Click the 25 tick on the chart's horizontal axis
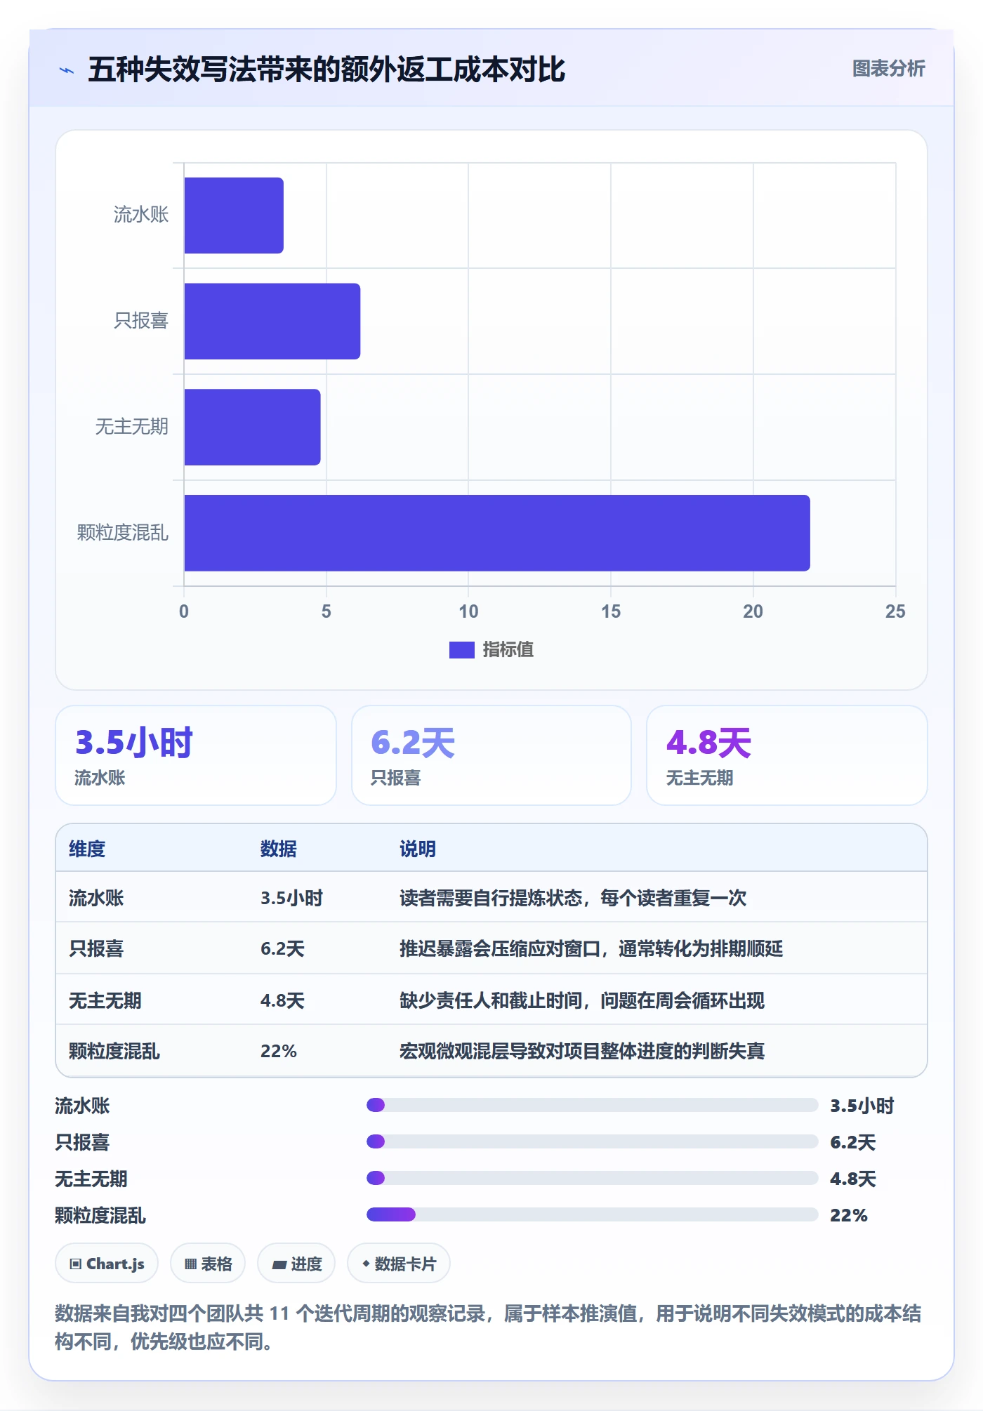The height and width of the screenshot is (1411, 983). (895, 611)
